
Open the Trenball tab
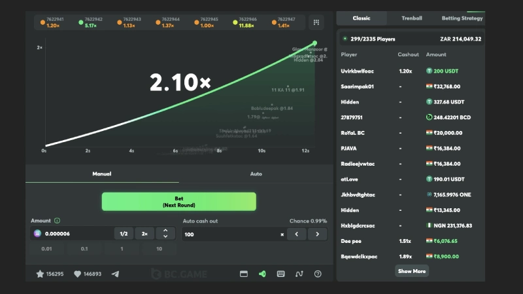(x=411, y=18)
